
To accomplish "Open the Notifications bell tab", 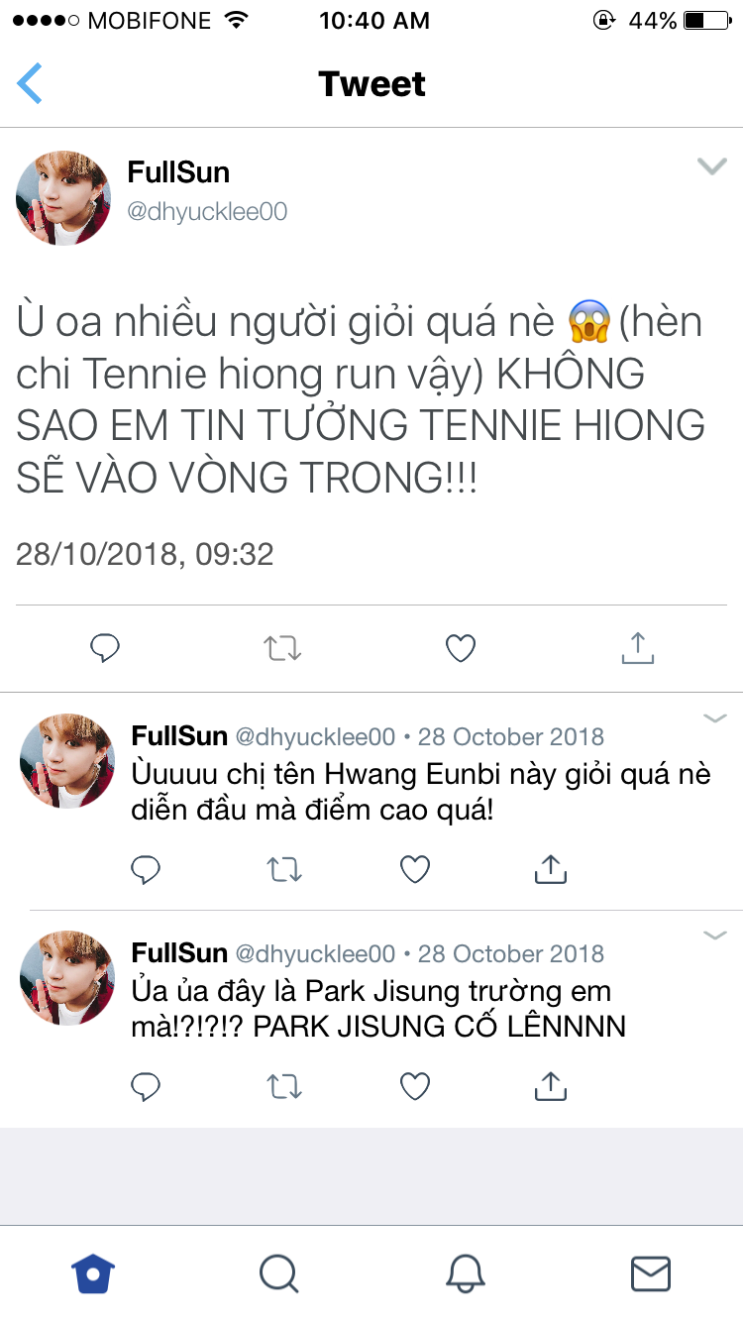I will pyautogui.click(x=465, y=1273).
